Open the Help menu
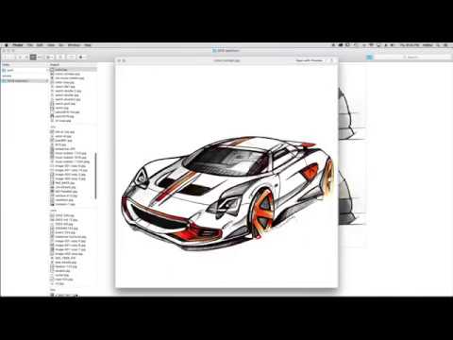453x340 pixels. (x=88, y=45)
